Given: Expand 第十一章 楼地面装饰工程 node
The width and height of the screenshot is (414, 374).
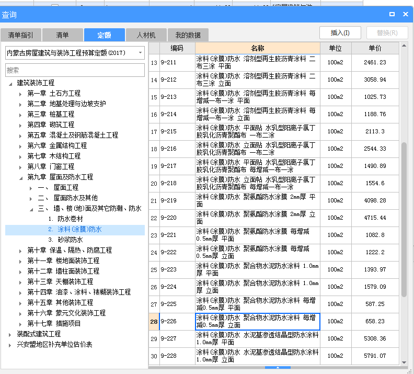Looking at the screenshot, I should 20,262.
